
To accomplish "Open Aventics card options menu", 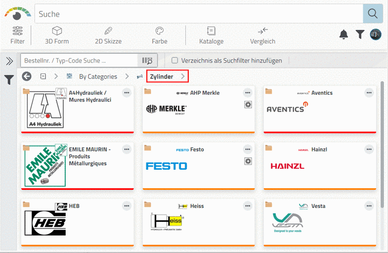I will (369, 93).
